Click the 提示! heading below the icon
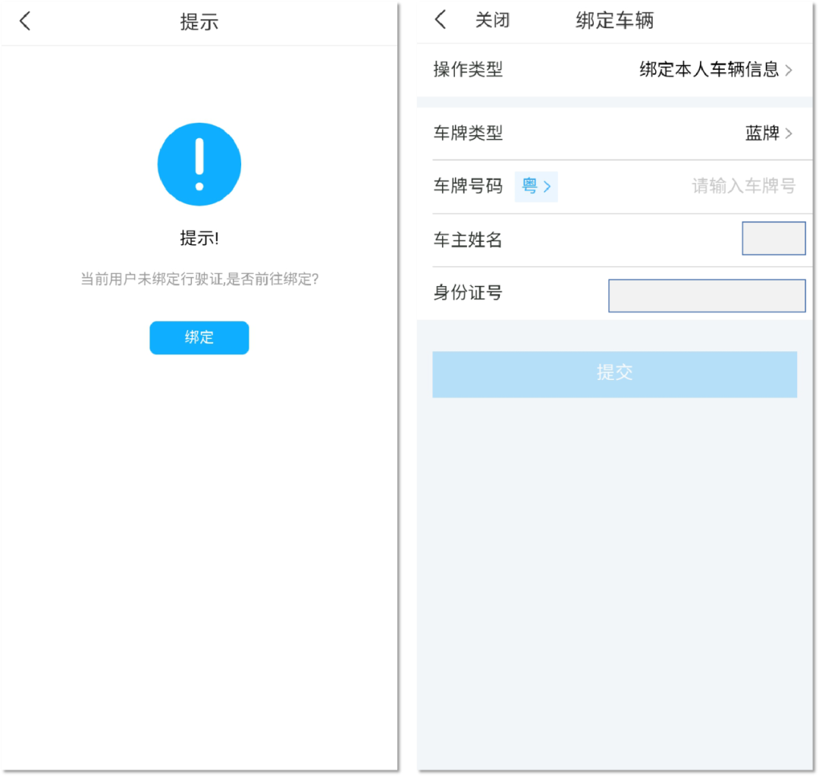Screen dimensions: 819x776 tap(199, 238)
